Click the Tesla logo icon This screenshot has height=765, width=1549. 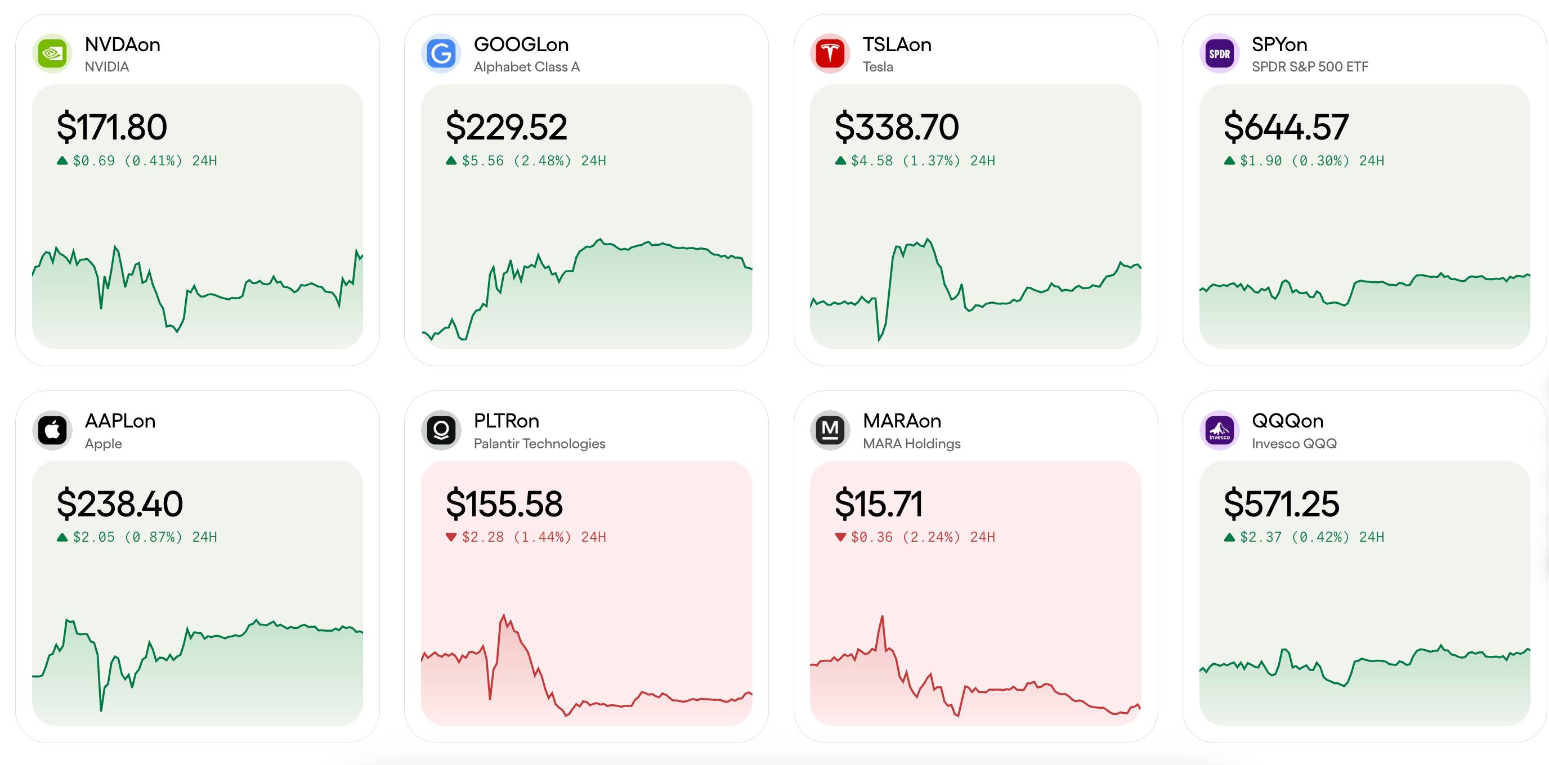click(x=830, y=54)
